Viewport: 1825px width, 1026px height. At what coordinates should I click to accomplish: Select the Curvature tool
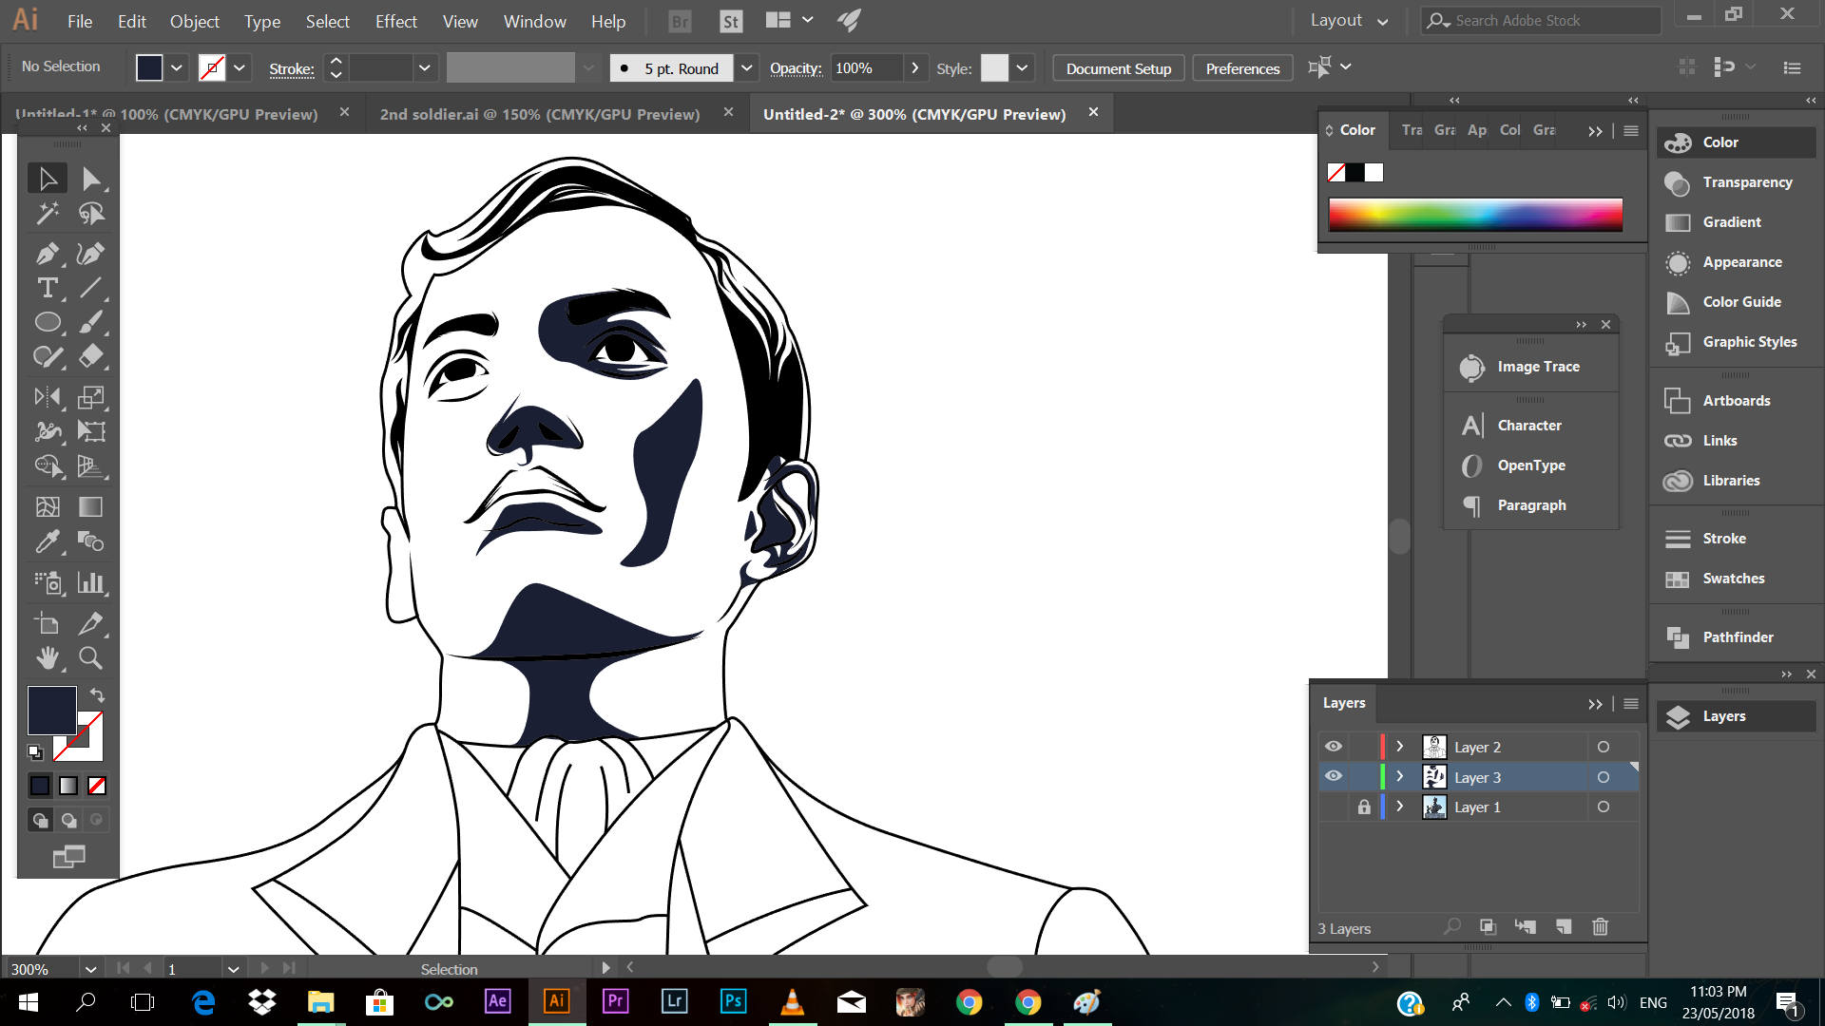point(91,254)
